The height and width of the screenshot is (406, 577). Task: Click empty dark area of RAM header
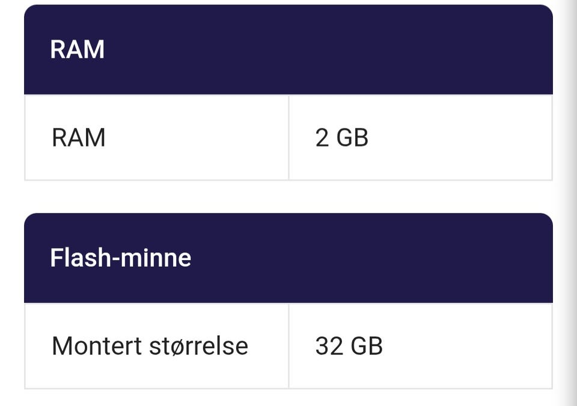tap(361, 50)
